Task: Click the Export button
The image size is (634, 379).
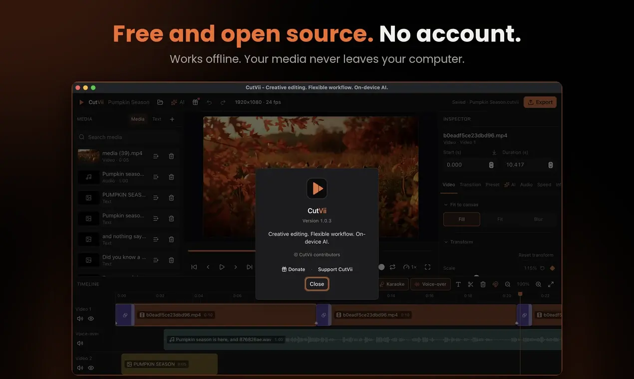Action: 540,102
